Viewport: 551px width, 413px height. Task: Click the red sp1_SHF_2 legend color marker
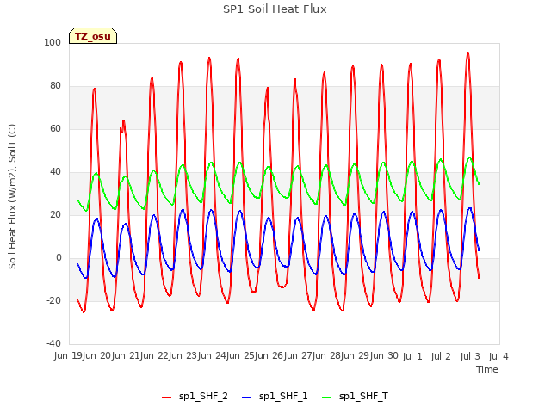click(166, 398)
